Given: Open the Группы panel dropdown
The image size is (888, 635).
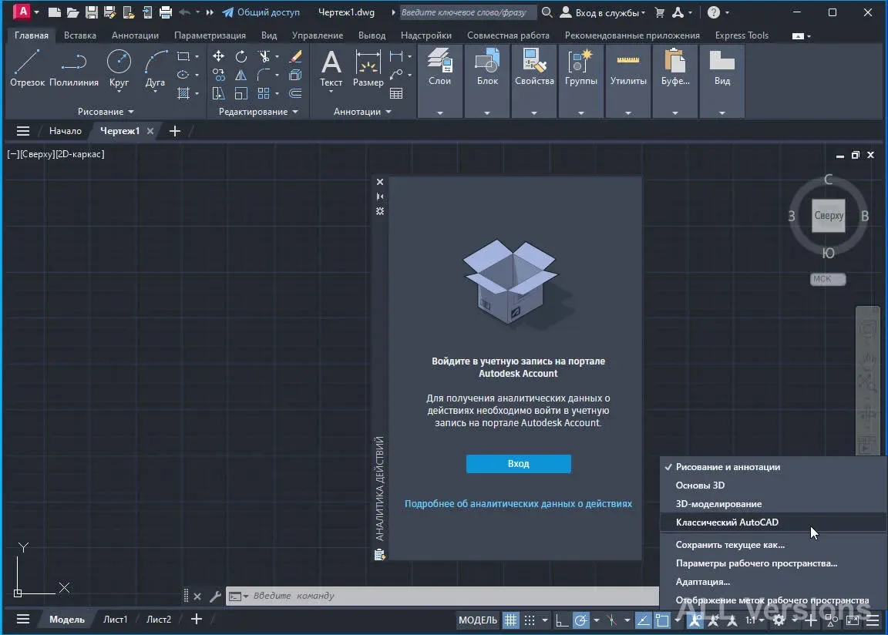Looking at the screenshot, I should (581, 113).
